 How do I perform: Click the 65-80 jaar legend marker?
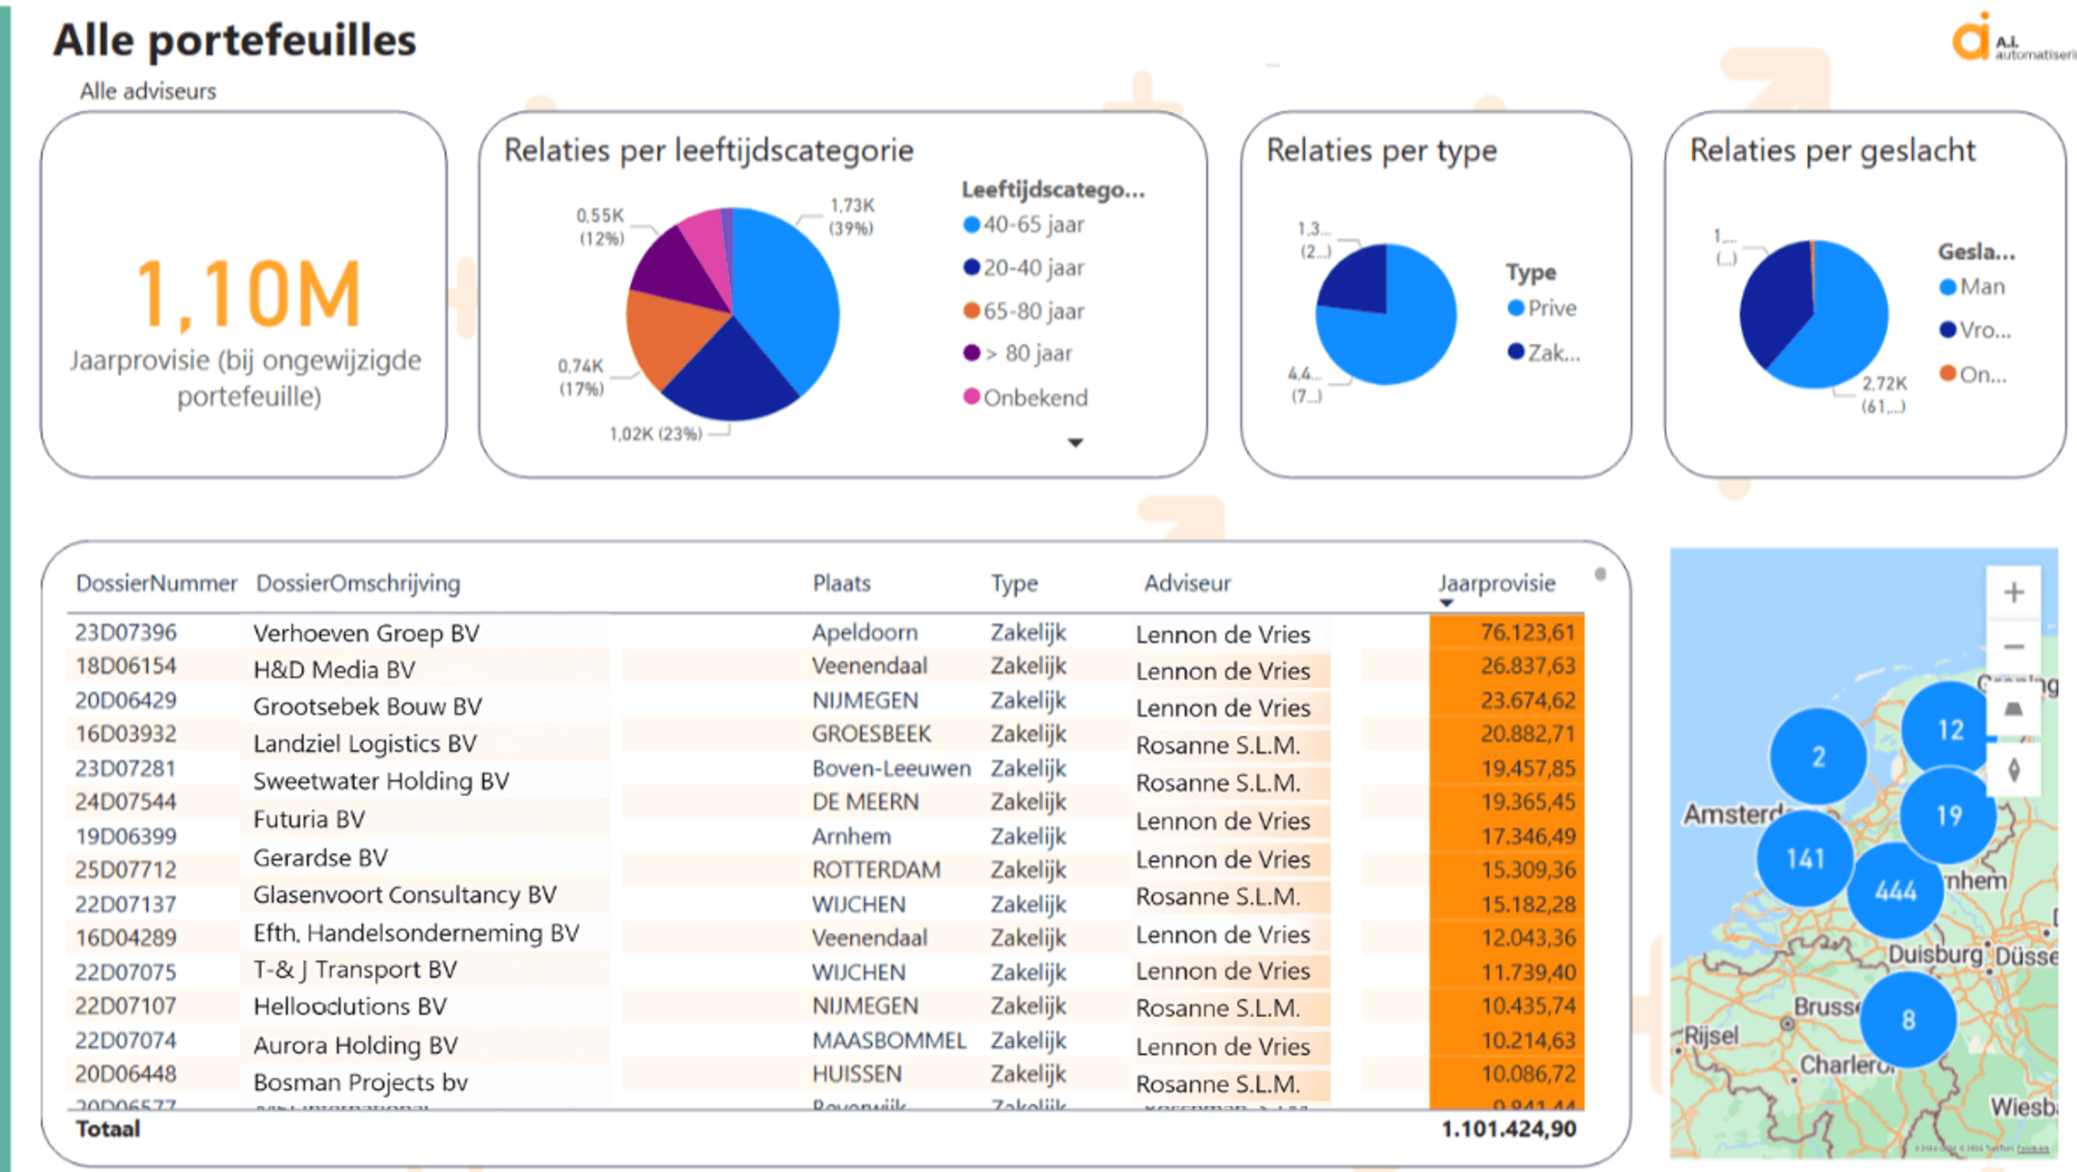[x=971, y=310]
